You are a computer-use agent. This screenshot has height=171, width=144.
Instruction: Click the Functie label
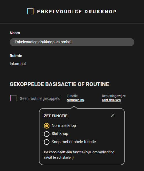[x=72, y=96]
